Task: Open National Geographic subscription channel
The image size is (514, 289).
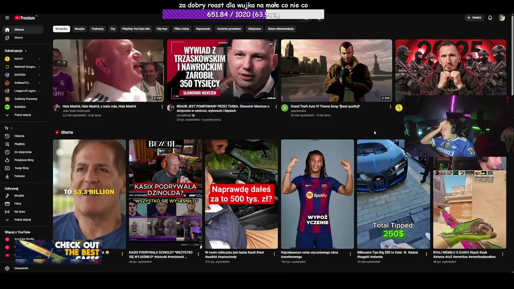Action: click(24, 67)
